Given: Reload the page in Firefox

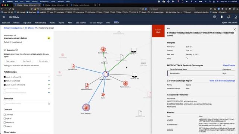Looking at the screenshot, I should [10, 9].
